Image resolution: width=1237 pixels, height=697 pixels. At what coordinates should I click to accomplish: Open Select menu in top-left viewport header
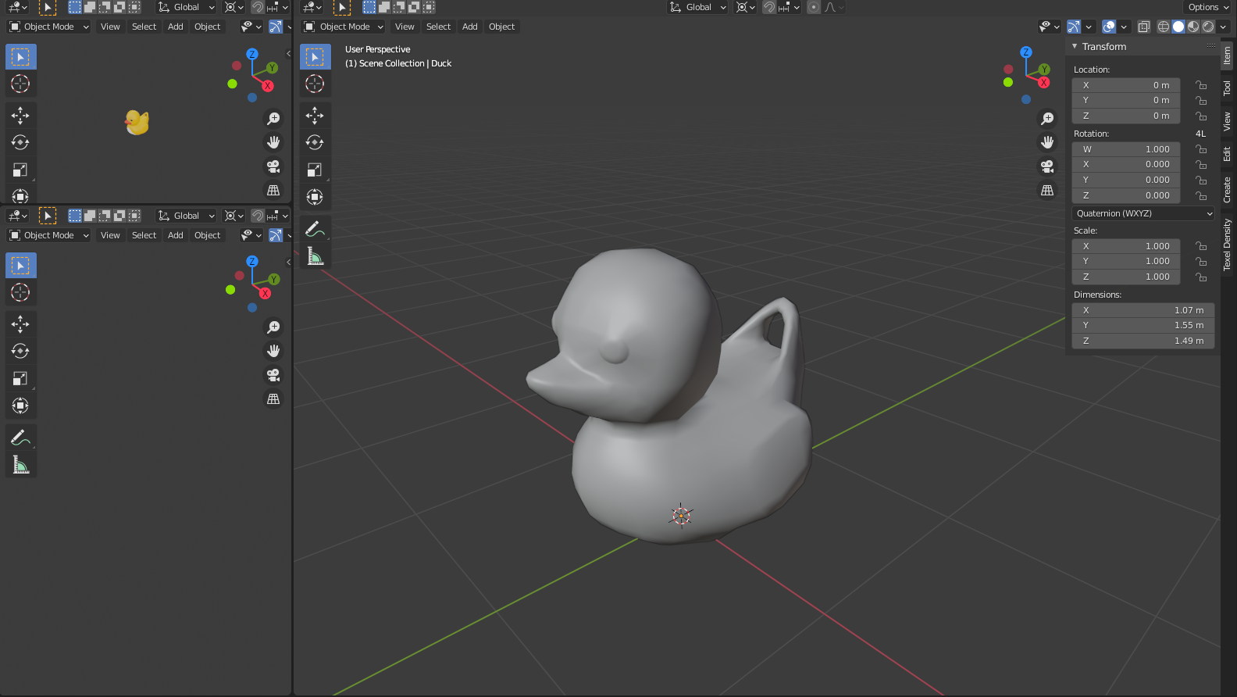[144, 27]
